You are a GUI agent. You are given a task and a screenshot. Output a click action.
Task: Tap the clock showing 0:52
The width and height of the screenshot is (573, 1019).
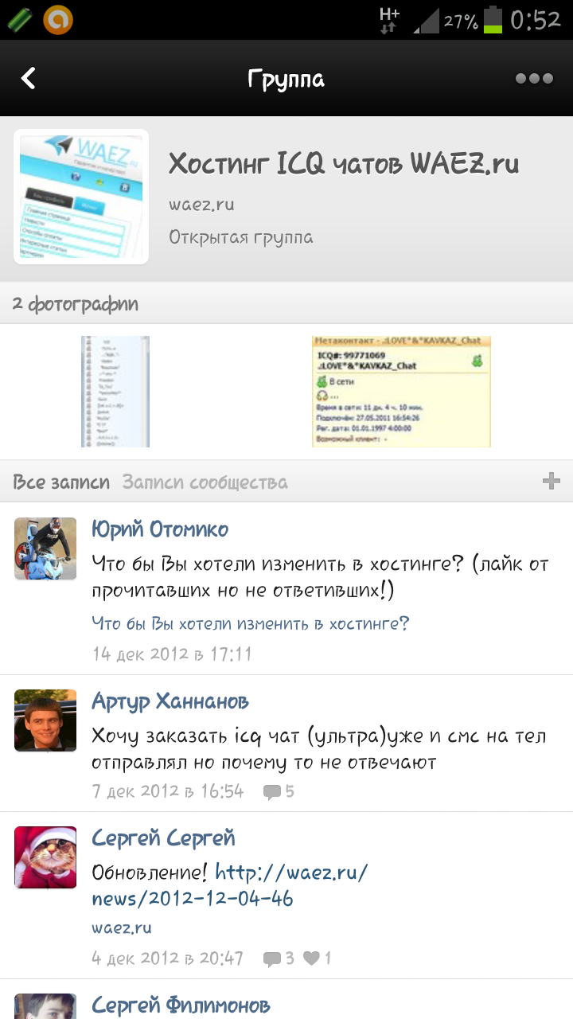(x=536, y=20)
